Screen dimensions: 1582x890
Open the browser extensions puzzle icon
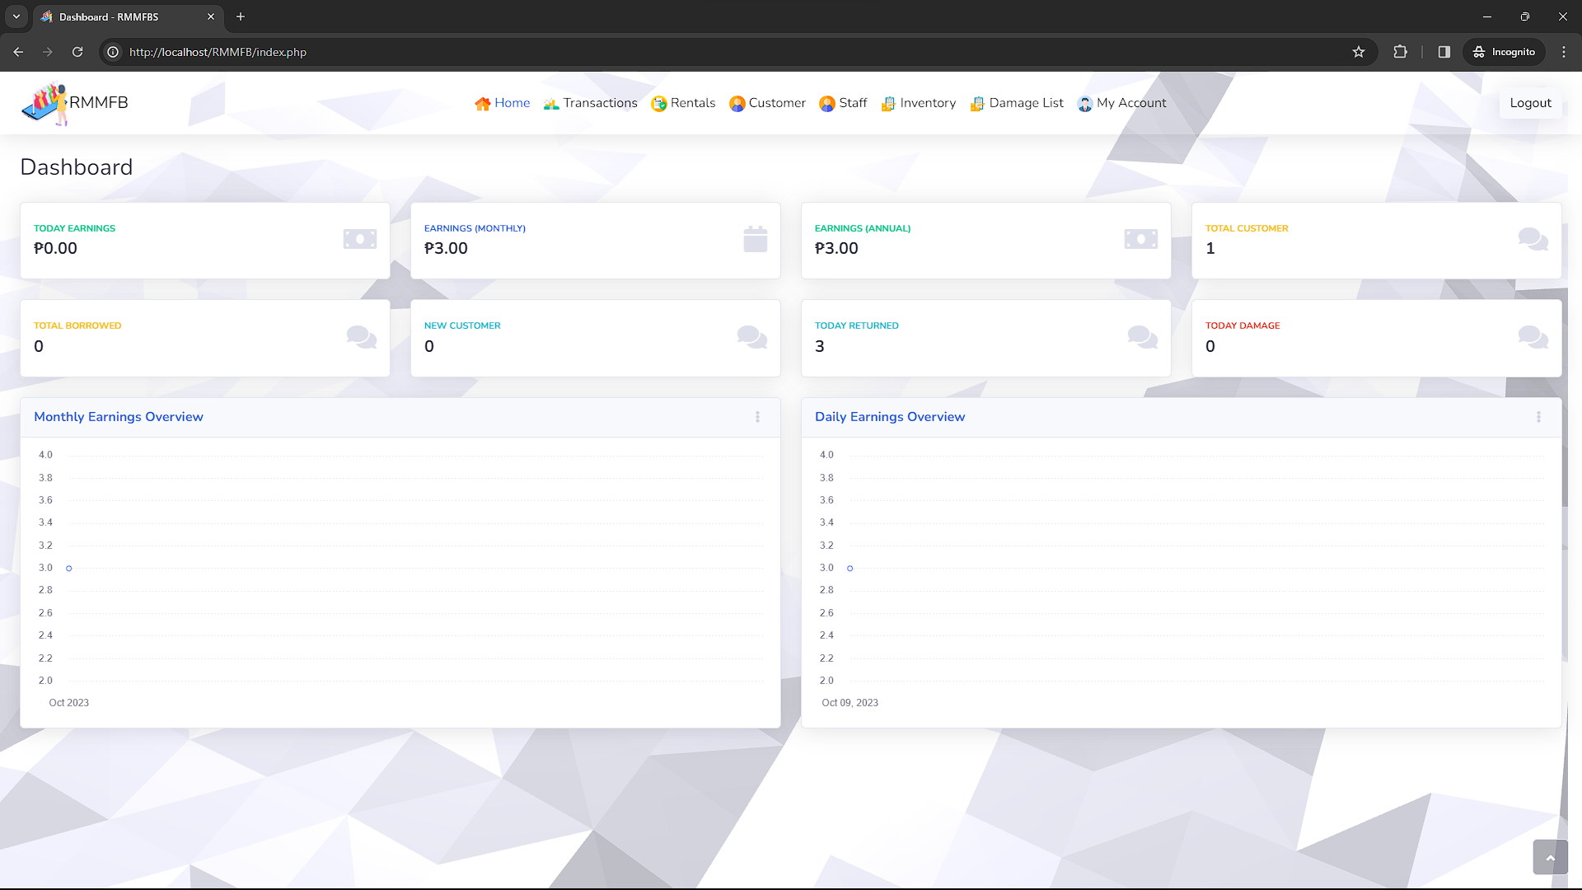[1400, 52]
